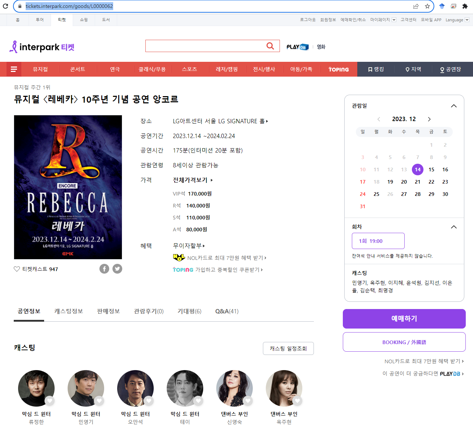Image resolution: width=473 pixels, height=433 pixels.
Task: Select the 1회 19:00 showtime
Action: (x=378, y=241)
